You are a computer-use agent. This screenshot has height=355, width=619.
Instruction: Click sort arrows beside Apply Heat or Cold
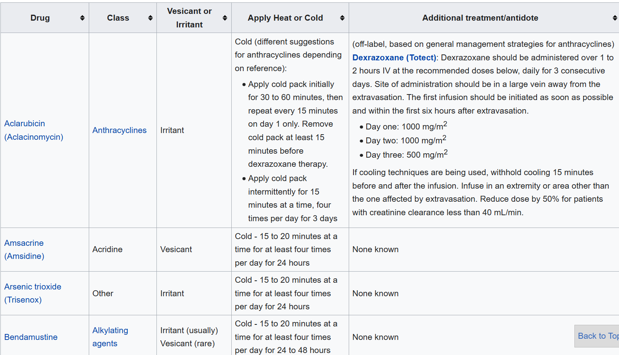point(342,18)
